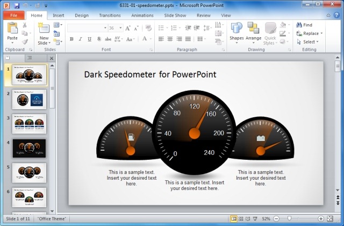344x226 pixels.
Task: Click the Numbering list icon
Action: click(174, 28)
